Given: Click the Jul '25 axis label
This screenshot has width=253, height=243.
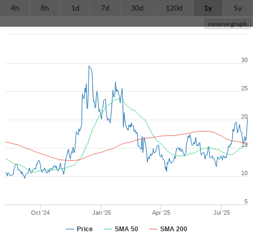Looking at the screenshot, I should [222, 213].
